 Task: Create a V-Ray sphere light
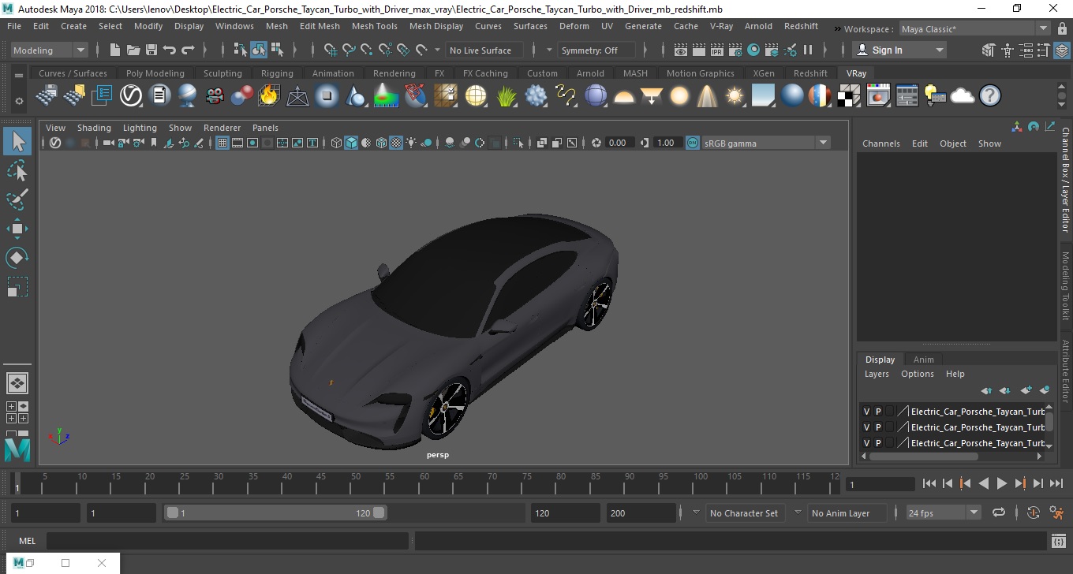pyautogui.click(x=679, y=96)
